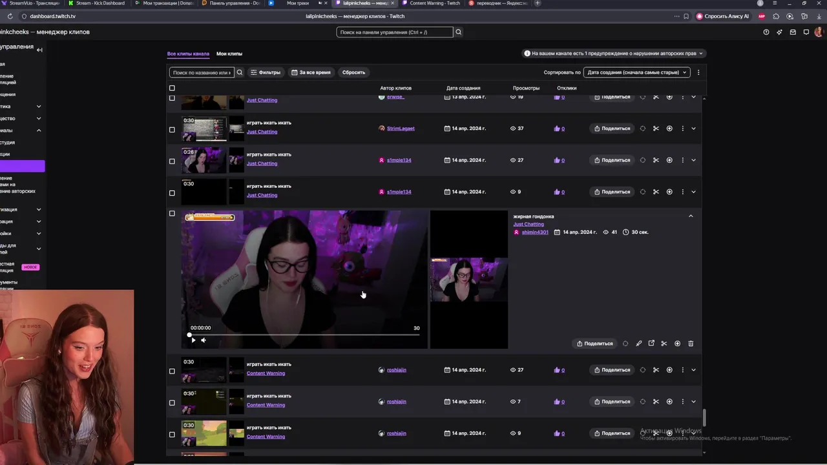Click the scissors icon in roshiajin's 27-view row
The image size is (827, 465).
pos(656,370)
